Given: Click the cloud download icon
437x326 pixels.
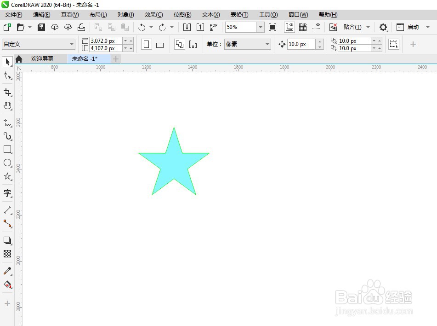Looking at the screenshot, I should point(55,27).
